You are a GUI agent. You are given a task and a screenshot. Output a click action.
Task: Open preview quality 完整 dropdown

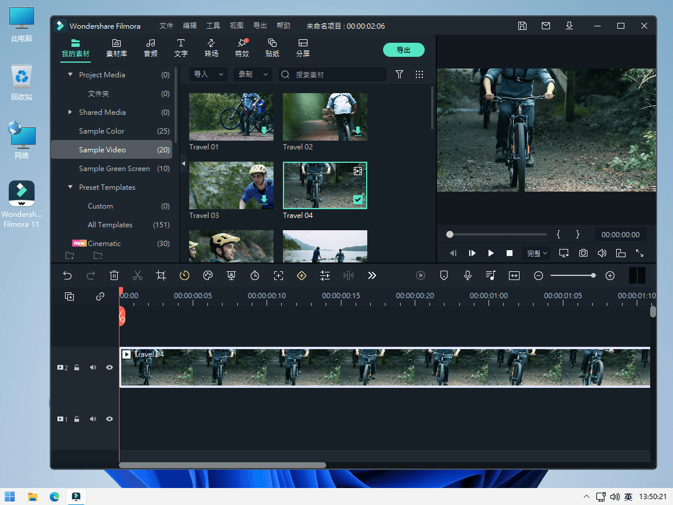coord(537,253)
